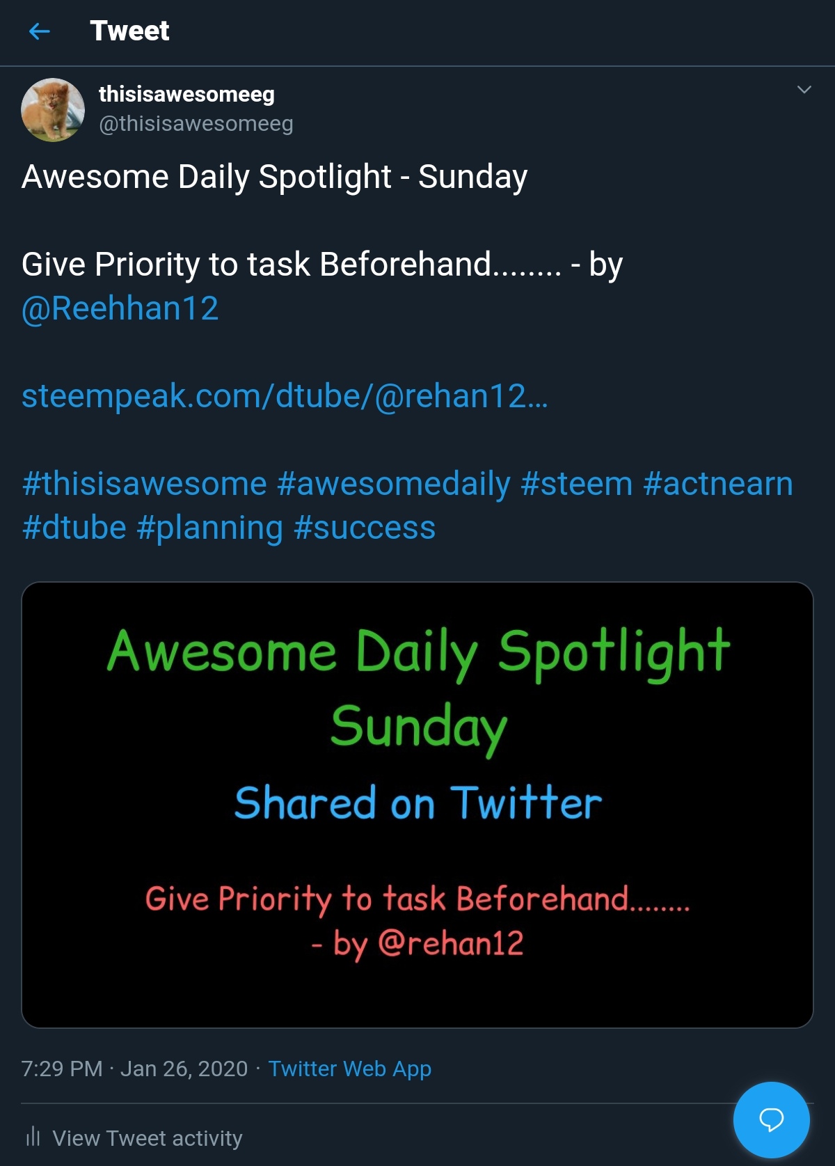
Task: Open the #dtube hashtag
Action: point(74,528)
